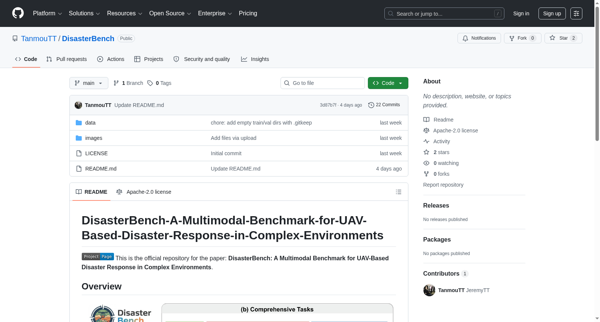
Task: Open the green Code dropdown
Action: point(388,83)
